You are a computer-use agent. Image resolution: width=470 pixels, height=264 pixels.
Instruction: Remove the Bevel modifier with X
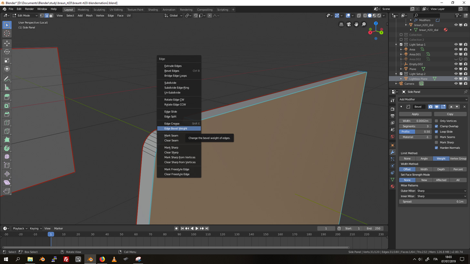(x=465, y=107)
